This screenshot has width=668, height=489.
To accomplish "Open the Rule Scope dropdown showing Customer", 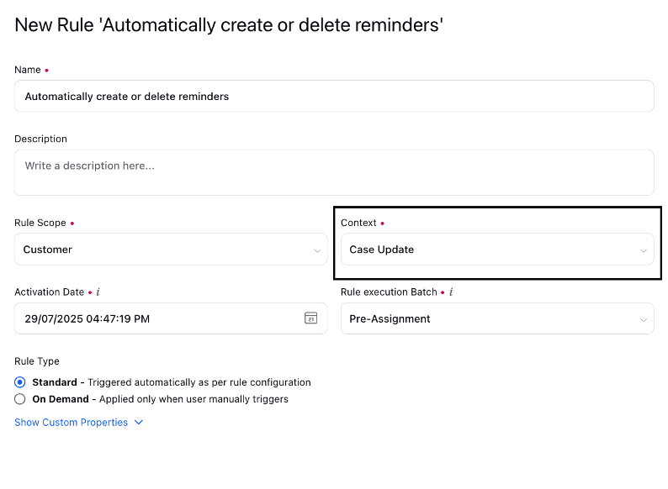I will (x=171, y=250).
